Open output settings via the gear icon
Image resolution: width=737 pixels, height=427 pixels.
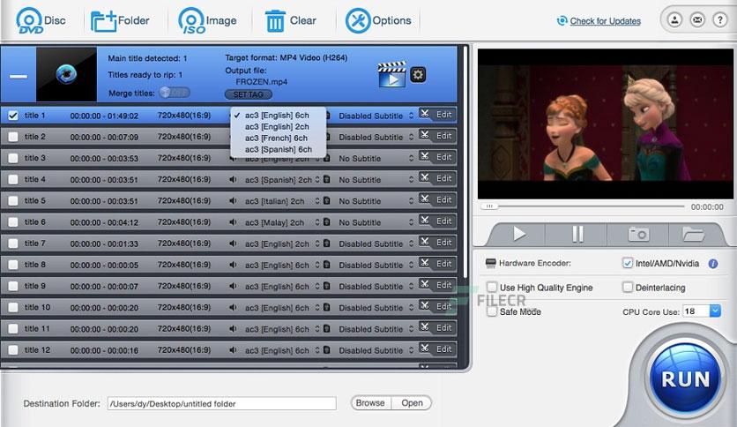(418, 74)
